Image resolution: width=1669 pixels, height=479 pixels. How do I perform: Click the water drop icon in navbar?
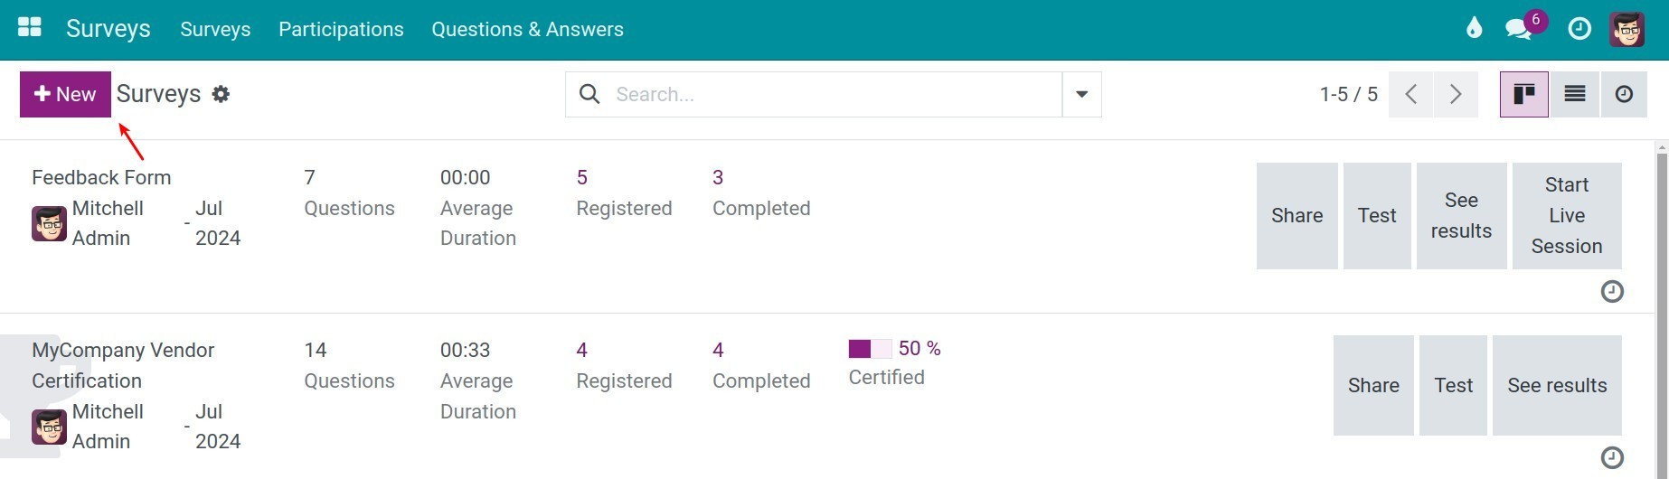[1474, 28]
